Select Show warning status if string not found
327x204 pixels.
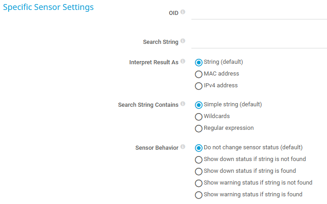click(199, 183)
